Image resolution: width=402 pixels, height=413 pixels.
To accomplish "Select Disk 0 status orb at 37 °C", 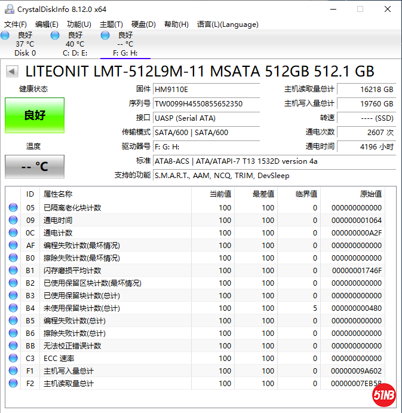I will (5, 36).
